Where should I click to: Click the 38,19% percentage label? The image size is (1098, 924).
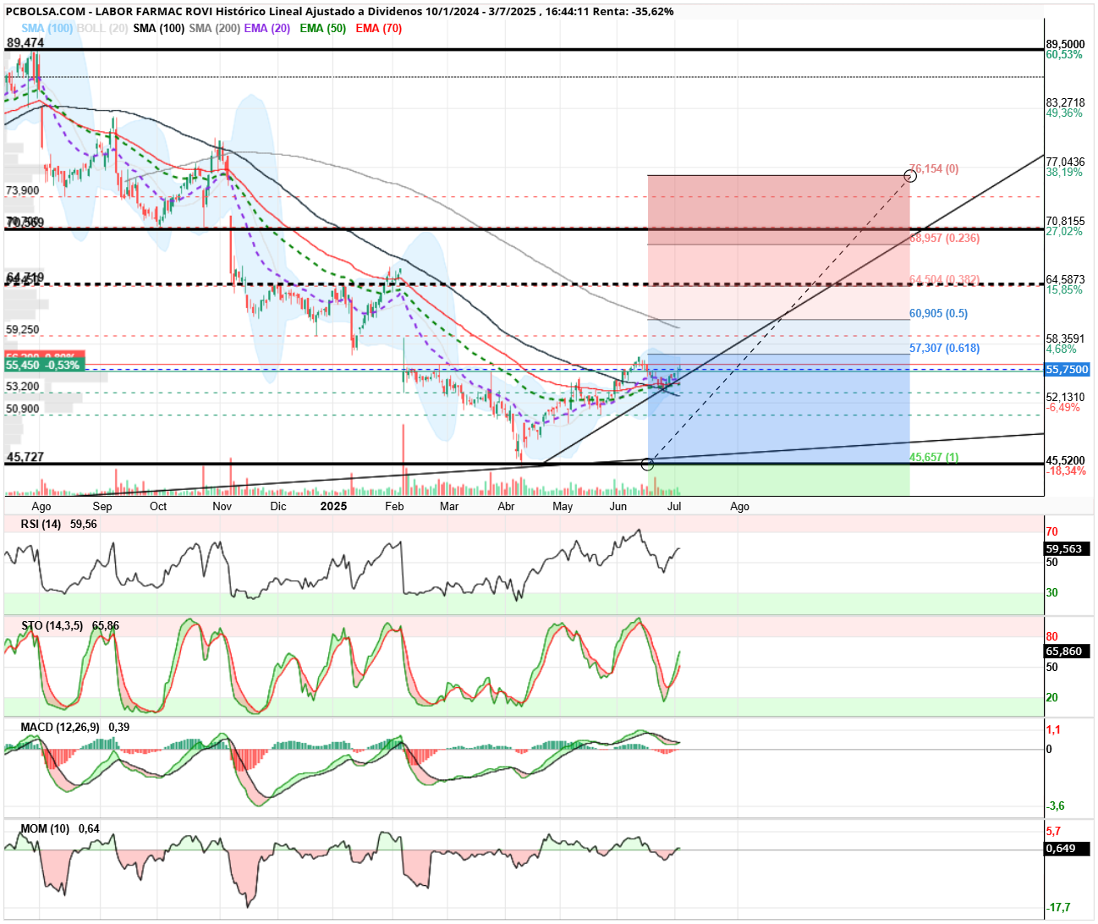(1064, 172)
